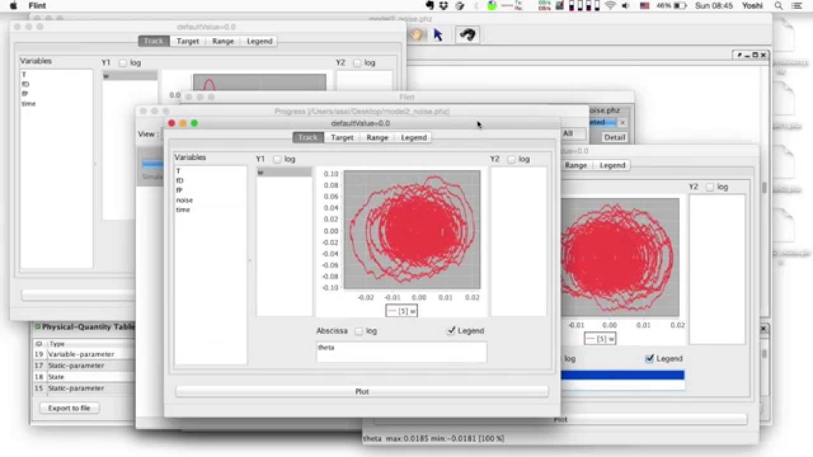Switch to Range tab in front window
Image resolution: width=813 pixels, height=457 pixels.
tap(377, 138)
